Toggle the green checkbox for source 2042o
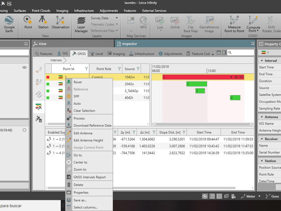This screenshot has height=211, width=281. [x=48, y=84]
